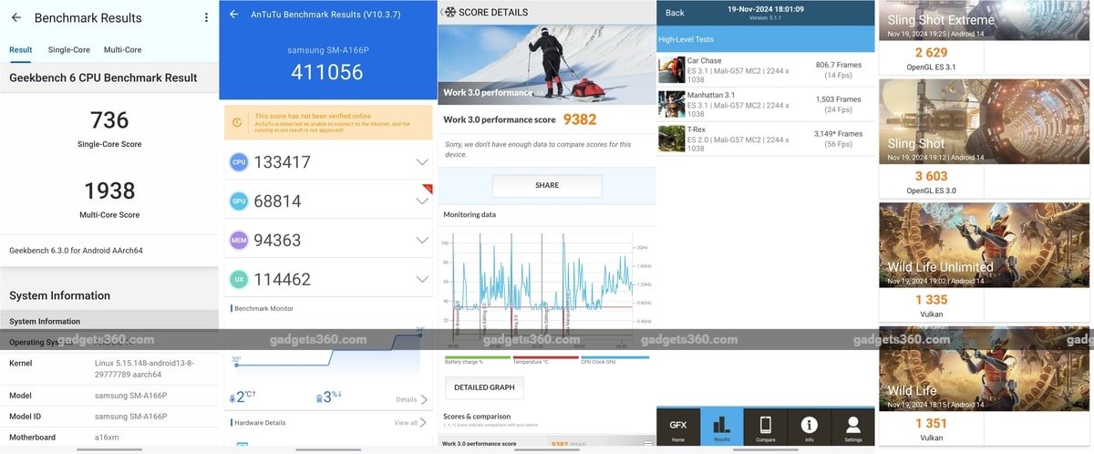
Task: Go back from Geekbench Benchmark Results
Action: (x=16, y=17)
